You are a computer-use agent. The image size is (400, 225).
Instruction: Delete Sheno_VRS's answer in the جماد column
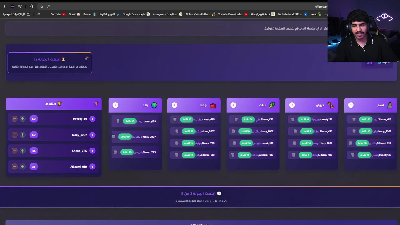point(177,143)
